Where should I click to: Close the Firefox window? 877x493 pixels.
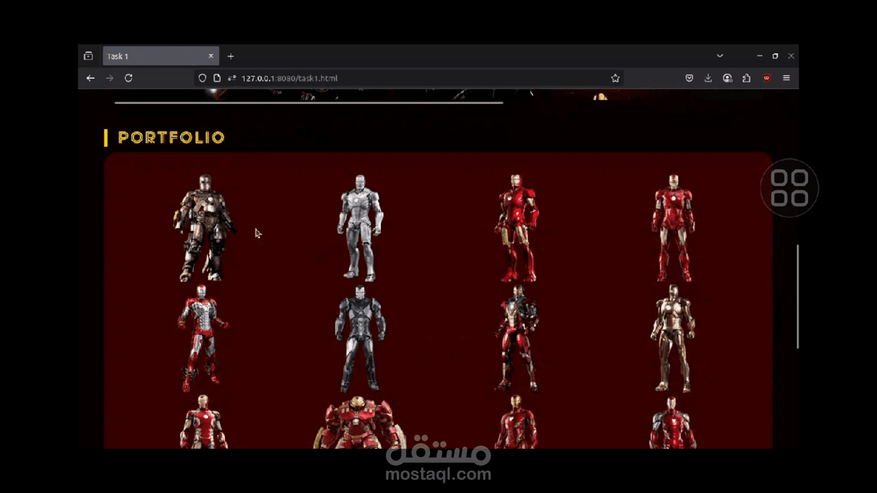[x=791, y=56]
